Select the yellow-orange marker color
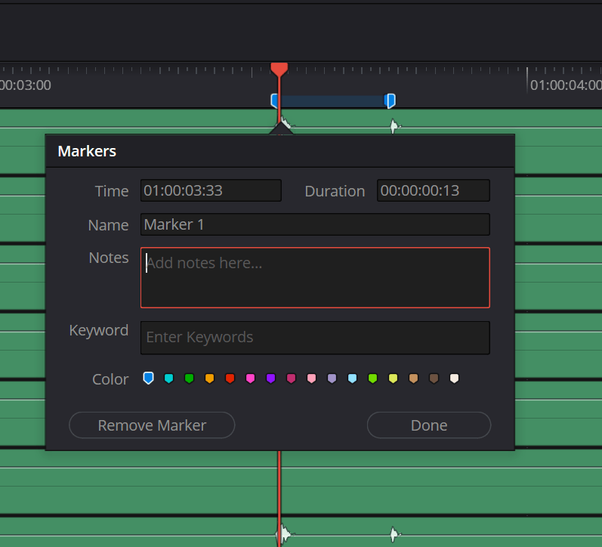 point(209,379)
